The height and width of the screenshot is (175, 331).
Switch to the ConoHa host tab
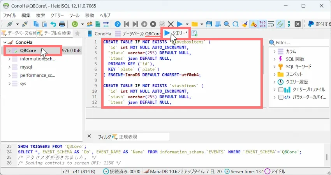click(99, 33)
